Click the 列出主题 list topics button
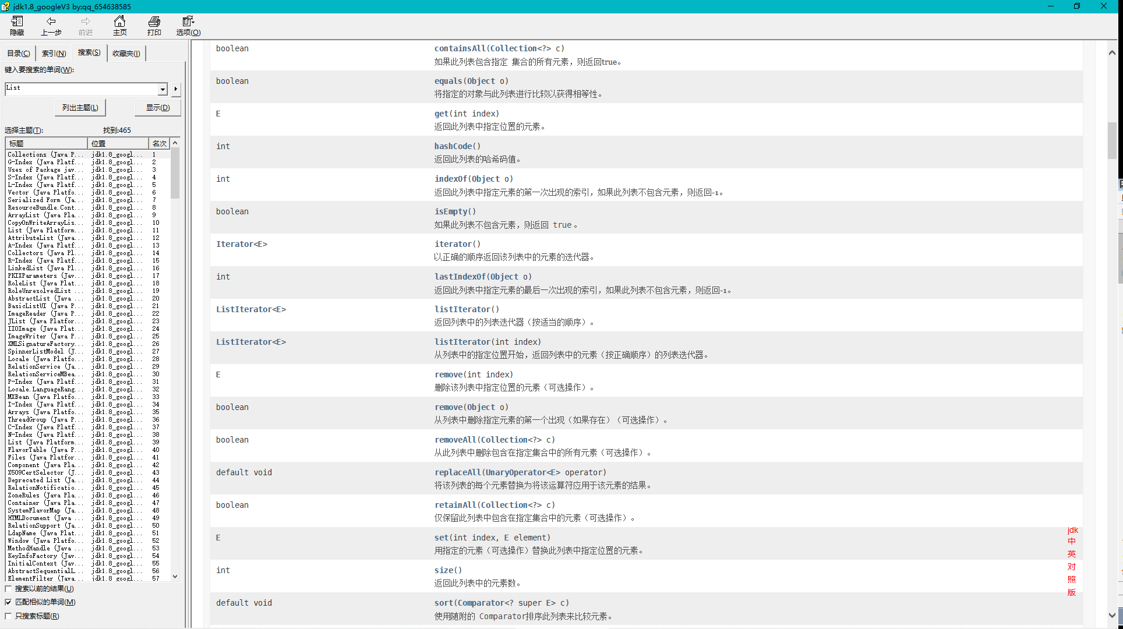1123x629 pixels. [x=80, y=108]
